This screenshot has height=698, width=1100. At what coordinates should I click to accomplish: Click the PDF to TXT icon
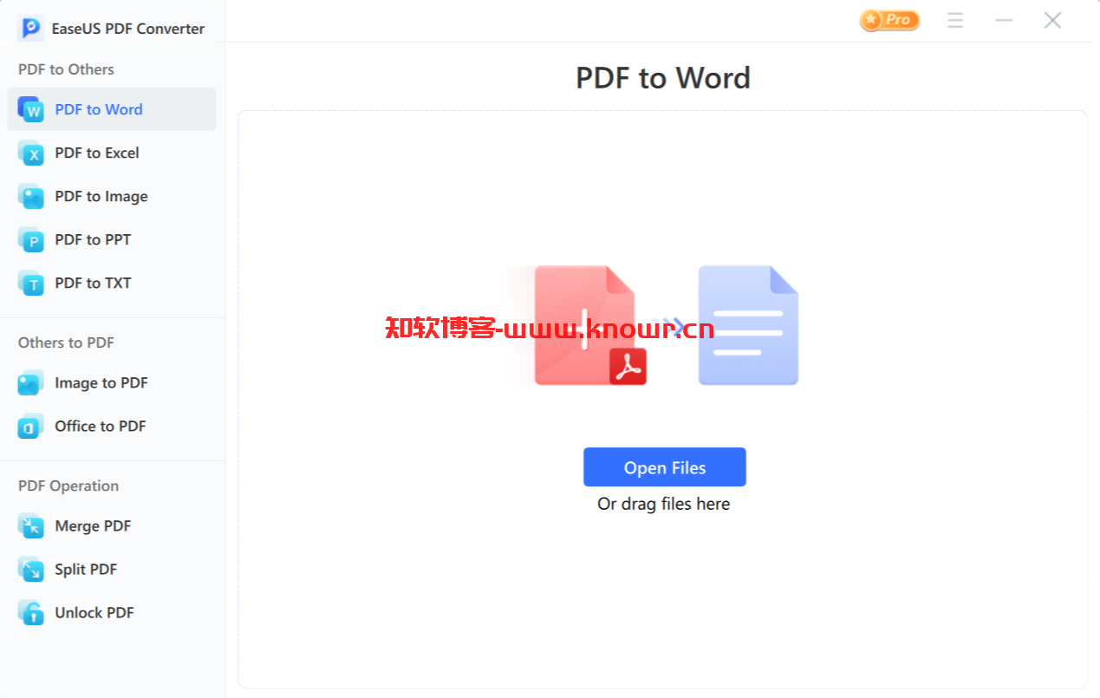click(x=30, y=283)
